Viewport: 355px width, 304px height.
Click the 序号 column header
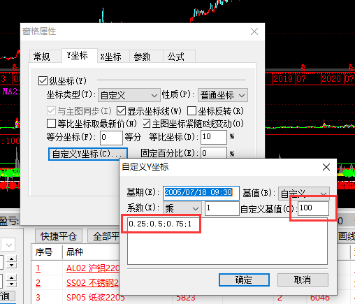[47, 252]
